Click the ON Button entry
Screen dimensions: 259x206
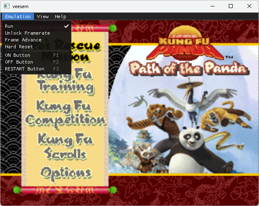36,55
